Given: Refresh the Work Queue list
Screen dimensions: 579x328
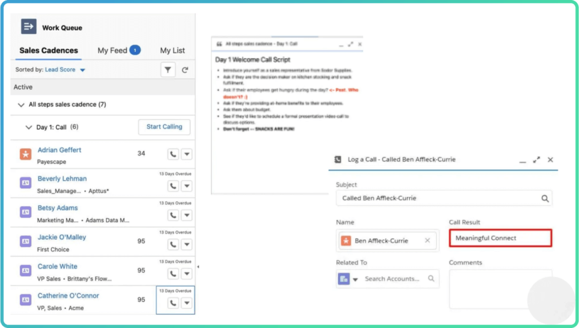Looking at the screenshot, I should pyautogui.click(x=185, y=70).
